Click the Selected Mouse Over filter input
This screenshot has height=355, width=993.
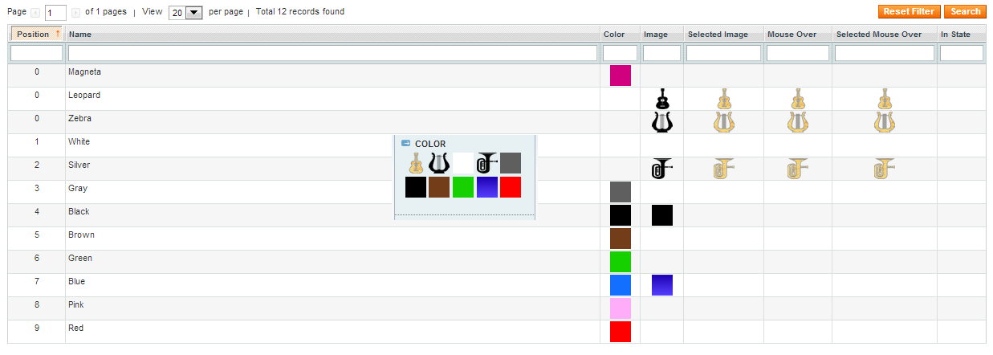885,53
